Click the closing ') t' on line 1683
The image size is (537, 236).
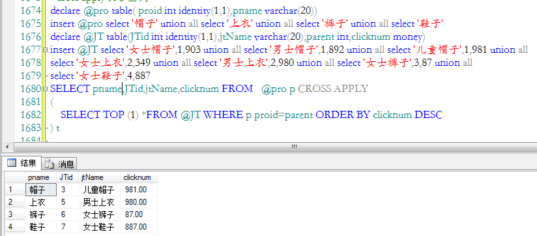coord(55,128)
